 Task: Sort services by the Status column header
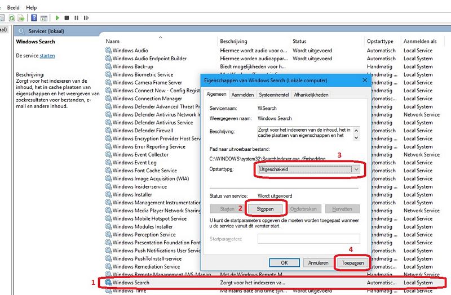[299, 41]
